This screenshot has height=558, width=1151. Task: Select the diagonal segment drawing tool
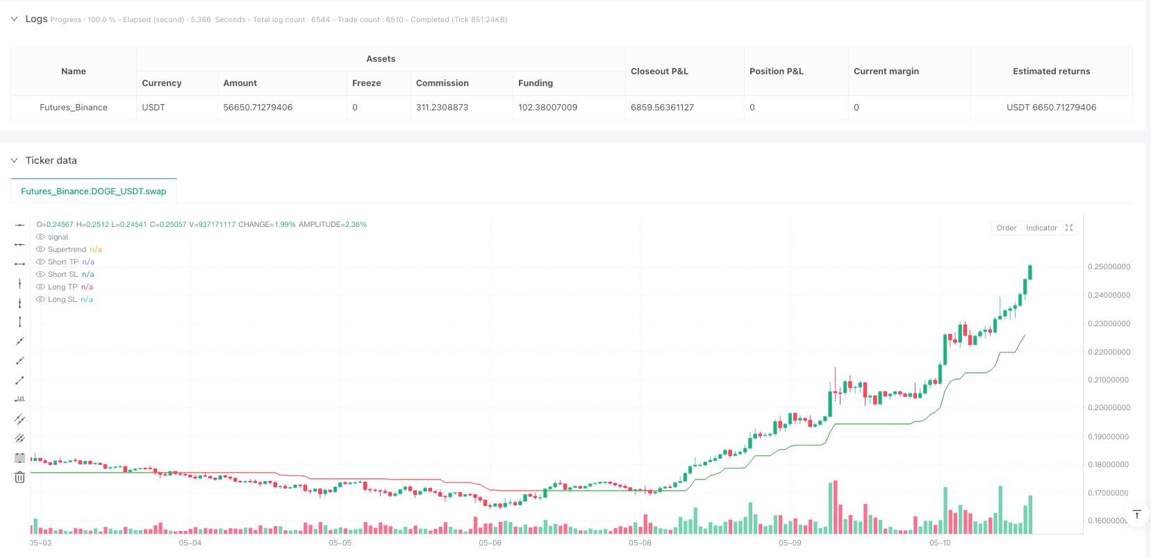19,380
